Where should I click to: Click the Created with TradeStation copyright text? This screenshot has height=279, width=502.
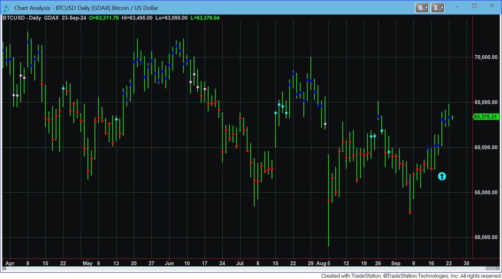coord(412,276)
